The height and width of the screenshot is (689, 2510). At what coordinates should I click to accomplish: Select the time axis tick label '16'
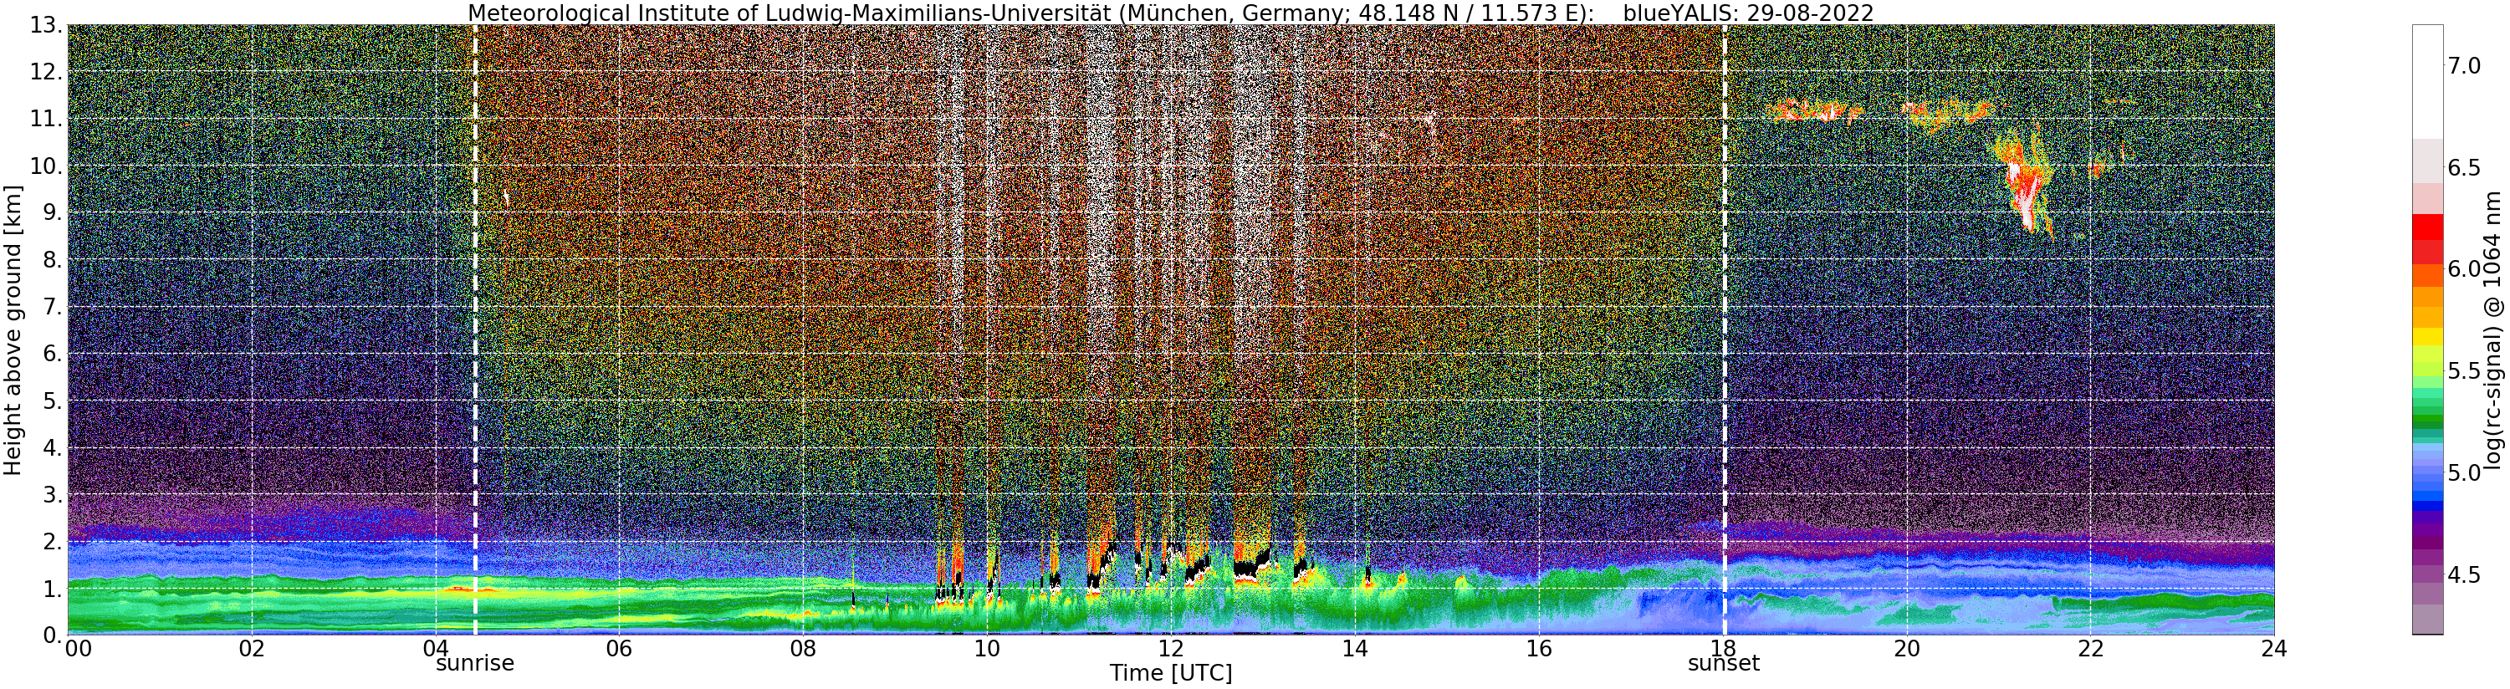point(1539,649)
